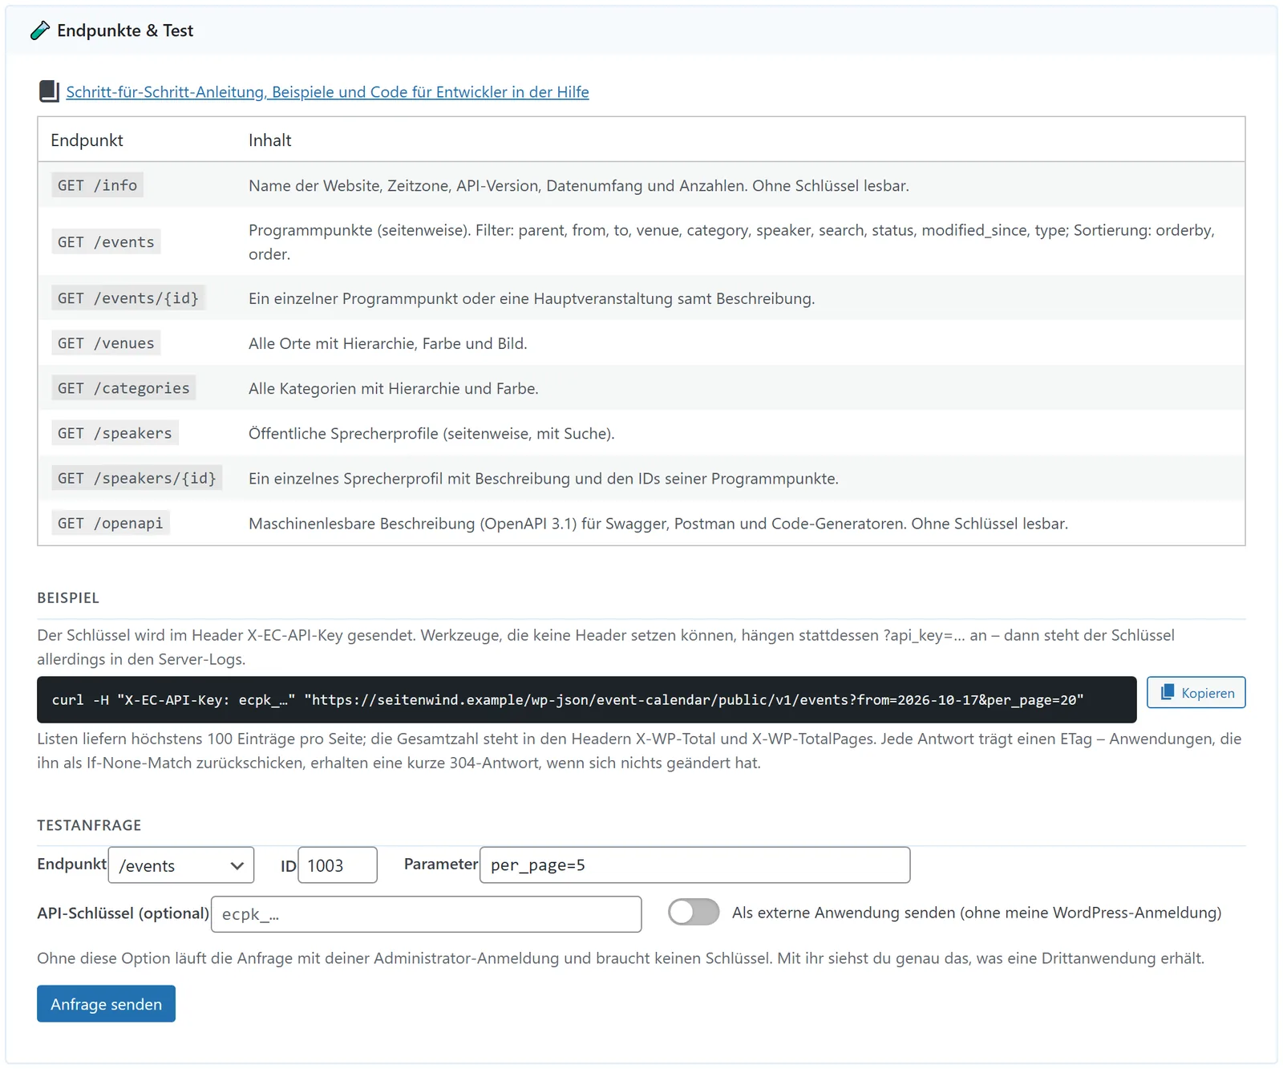
Task: Click the pencil icon beside Endpunkte & Test
Action: (x=40, y=30)
